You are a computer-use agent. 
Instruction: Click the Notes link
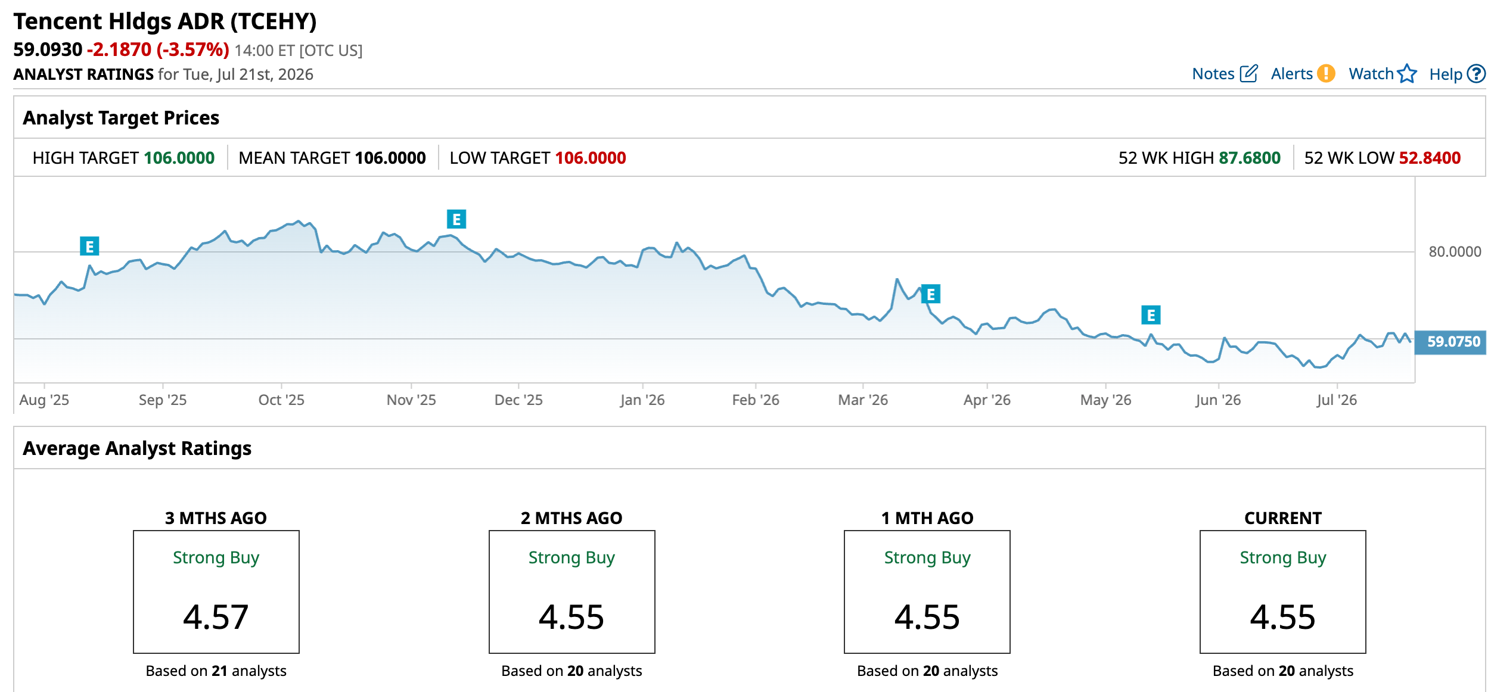pos(1213,74)
